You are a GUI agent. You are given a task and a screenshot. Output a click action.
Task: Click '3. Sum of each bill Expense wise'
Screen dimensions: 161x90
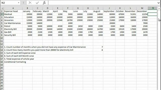20,53
